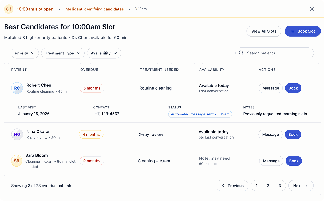Click the plus icon on Book Slot
The height and width of the screenshot is (201, 324).
pyautogui.click(x=293, y=31)
